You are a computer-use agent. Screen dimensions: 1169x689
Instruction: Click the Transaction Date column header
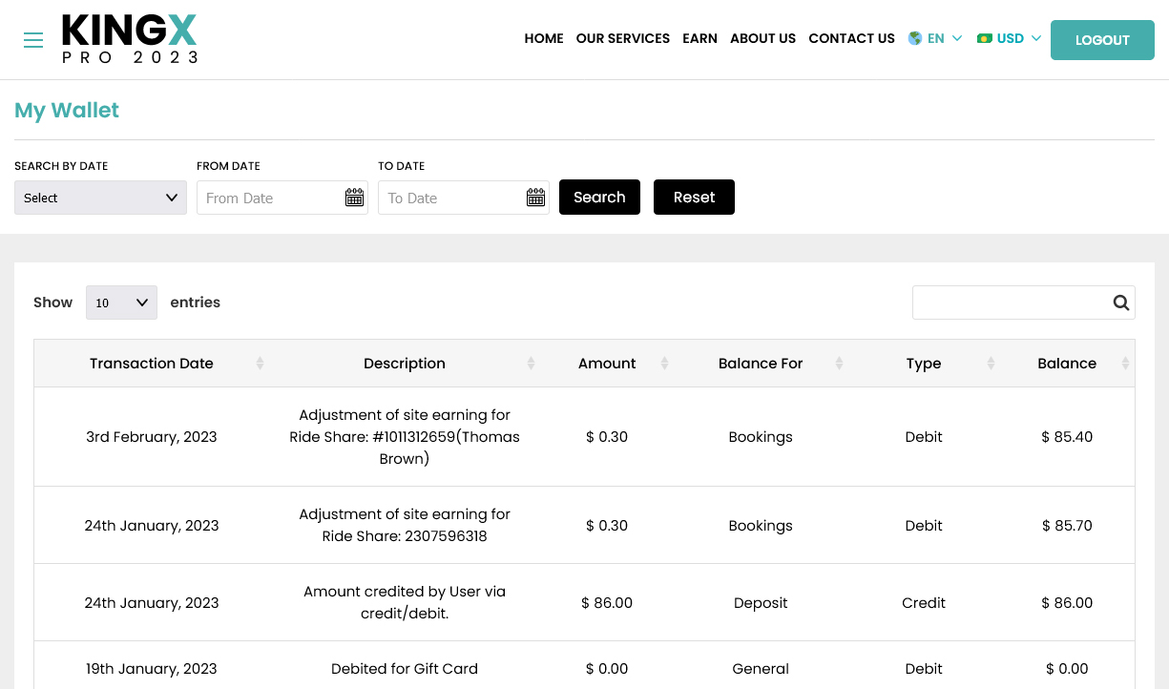tap(152, 364)
